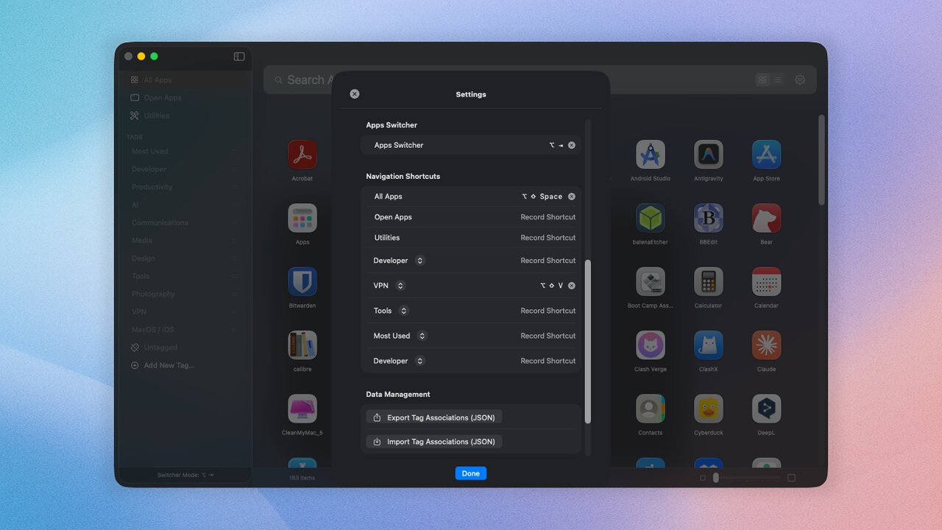942x530 pixels.
Task: Click the settings gear in main toolbar
Action: pyautogui.click(x=800, y=79)
